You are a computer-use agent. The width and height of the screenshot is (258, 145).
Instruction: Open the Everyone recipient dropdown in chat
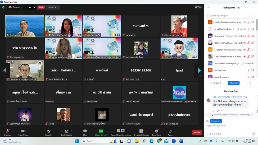[x=216, y=121]
